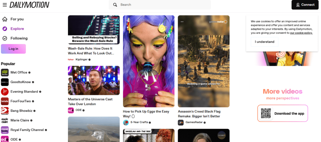Select the Explore menu item
Screen dimensions: 321x142
click(x=17, y=29)
